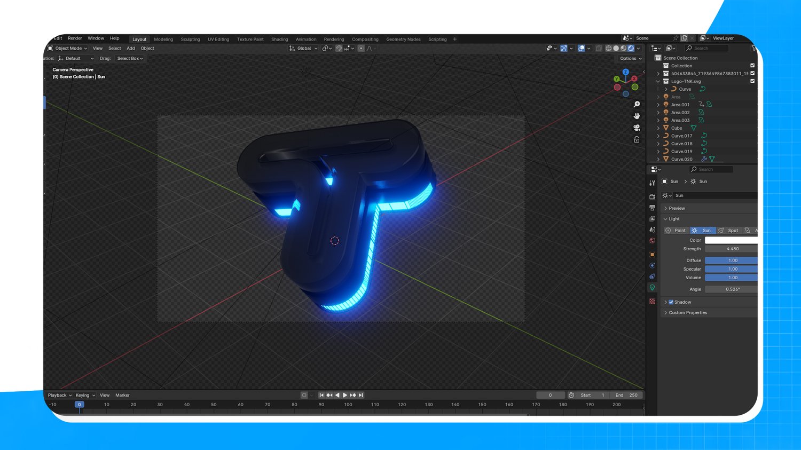The width and height of the screenshot is (801, 450).
Task: Open the Keying dropdown in the timeline
Action: tap(85, 395)
